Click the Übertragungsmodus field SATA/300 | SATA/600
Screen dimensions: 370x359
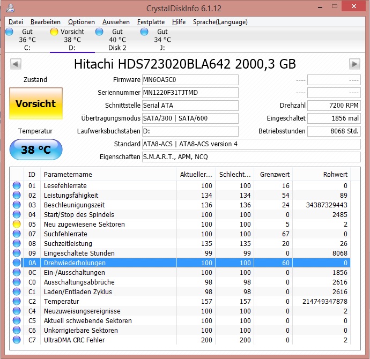coord(190,118)
